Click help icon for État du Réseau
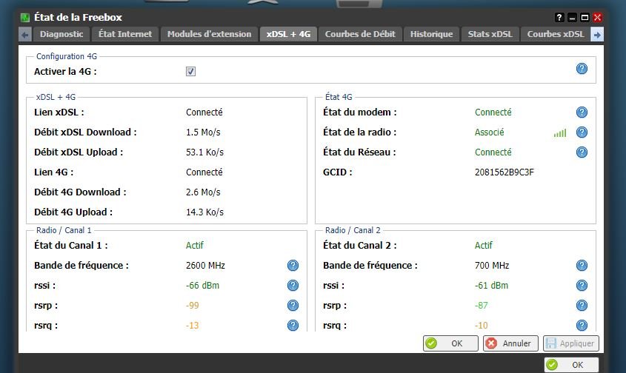 582,152
